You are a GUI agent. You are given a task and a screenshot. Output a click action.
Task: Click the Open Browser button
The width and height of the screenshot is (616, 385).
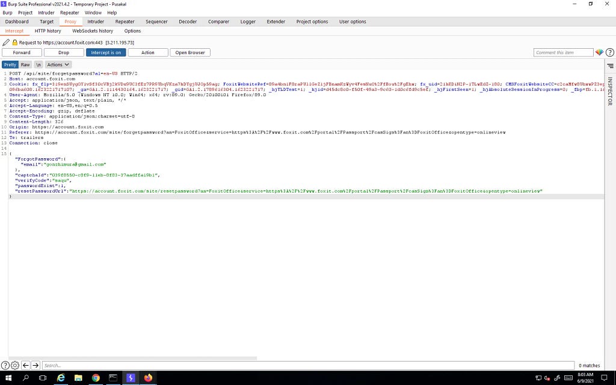pos(190,52)
